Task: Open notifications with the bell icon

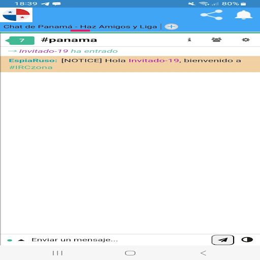Action: (x=244, y=15)
